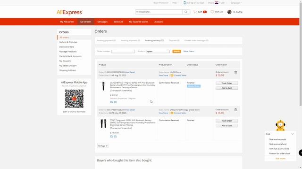Click the AliExpress logo
The width and height of the screenshot is (302, 169).
(x=69, y=13)
